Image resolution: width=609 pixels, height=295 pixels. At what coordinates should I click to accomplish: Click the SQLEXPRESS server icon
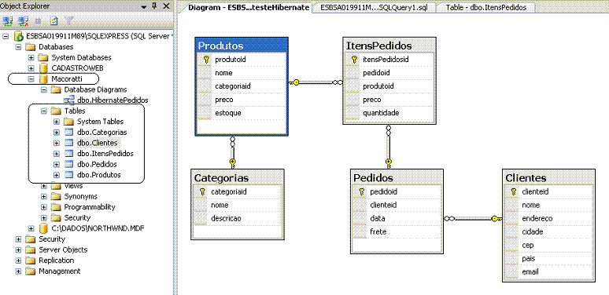[19, 36]
